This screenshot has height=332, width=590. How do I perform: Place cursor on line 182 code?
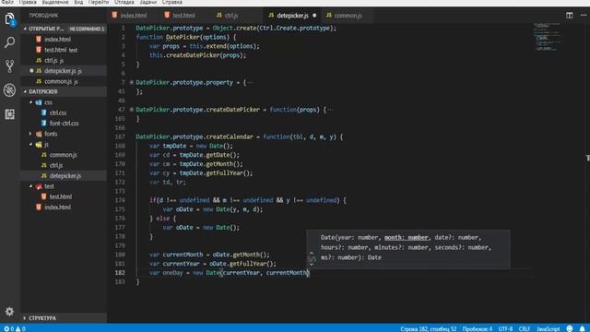click(x=229, y=273)
